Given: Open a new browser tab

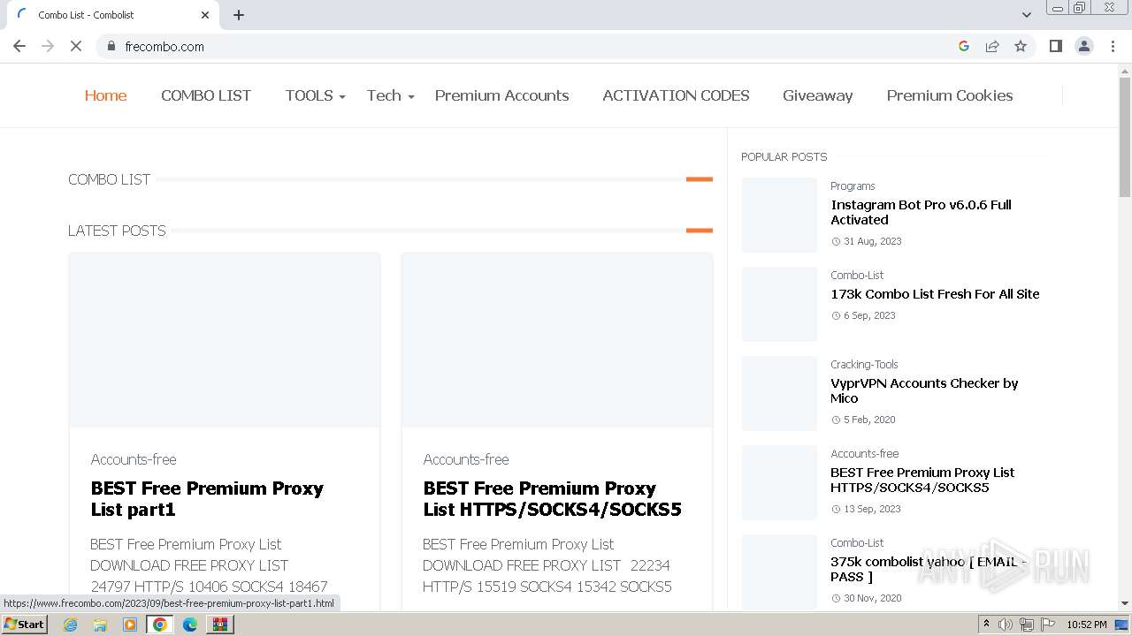Looking at the screenshot, I should tap(239, 15).
